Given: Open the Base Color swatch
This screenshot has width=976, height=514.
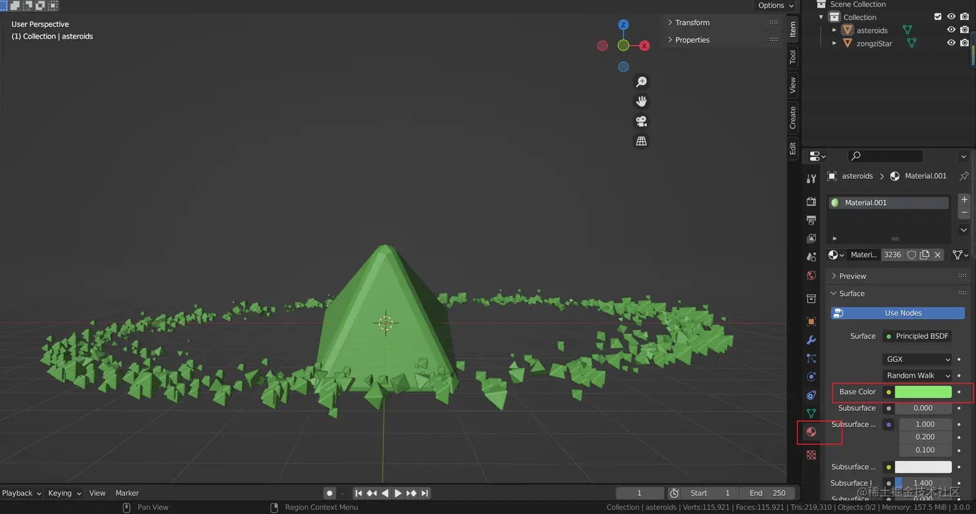Looking at the screenshot, I should (923, 391).
